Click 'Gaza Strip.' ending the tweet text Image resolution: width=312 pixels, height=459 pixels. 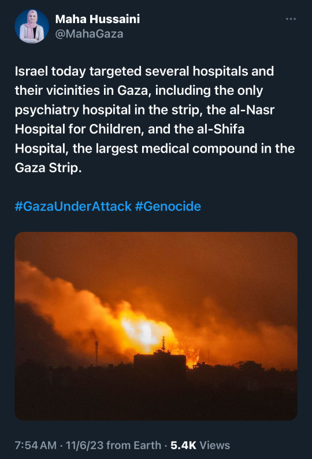click(48, 168)
